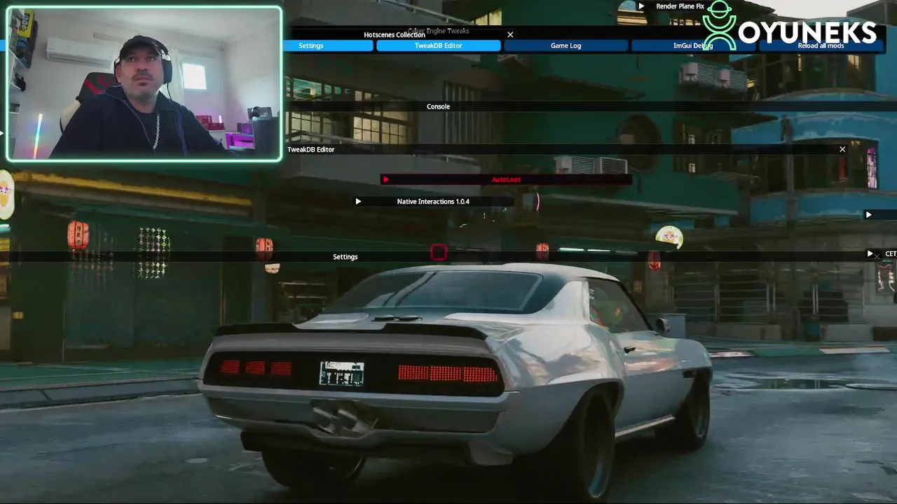Expand the AutoLoot window
897x504 pixels.
[x=385, y=180]
